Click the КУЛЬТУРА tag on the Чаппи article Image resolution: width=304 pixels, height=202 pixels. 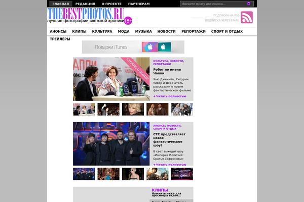pos(161,61)
